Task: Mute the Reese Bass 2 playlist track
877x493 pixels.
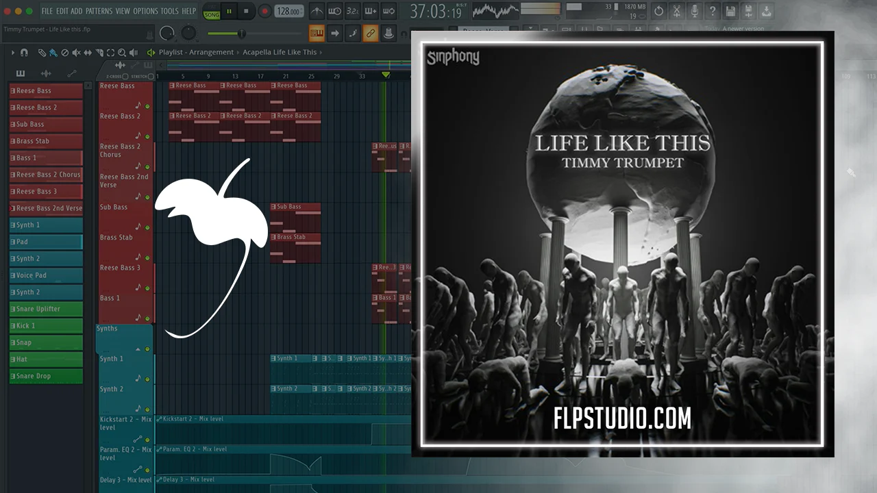Action: [147, 136]
